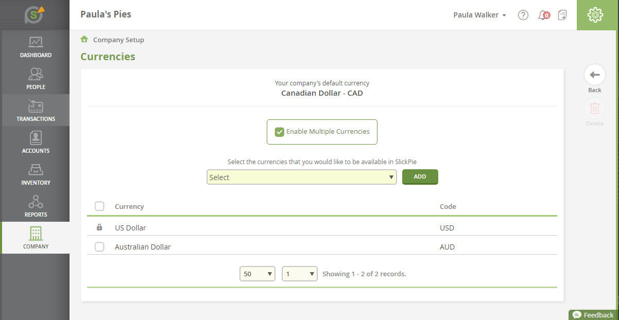619x320 pixels.
Task: Open the help question mark icon
Action: (x=523, y=15)
